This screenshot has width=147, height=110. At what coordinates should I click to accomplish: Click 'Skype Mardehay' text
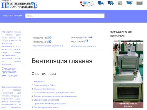[x=78, y=42]
